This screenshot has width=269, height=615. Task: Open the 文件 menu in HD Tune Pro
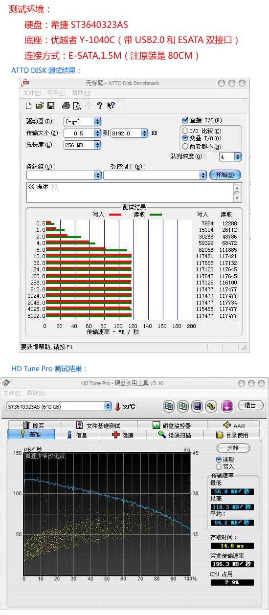[x=12, y=393]
